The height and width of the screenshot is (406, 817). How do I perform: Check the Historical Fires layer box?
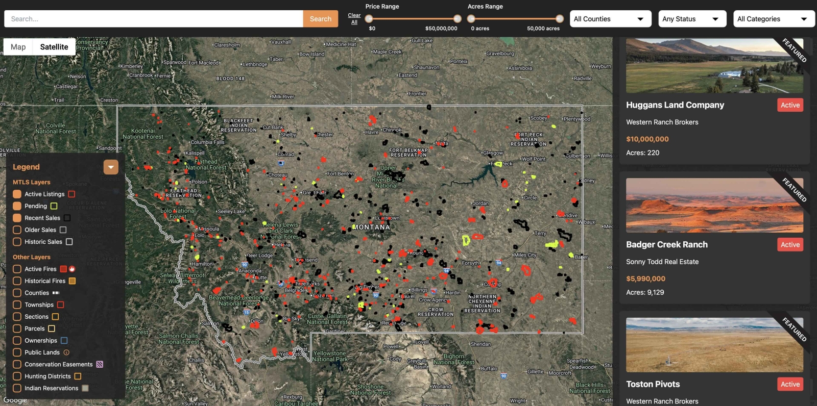click(17, 281)
